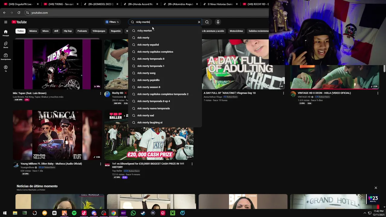Dismiss the Noticias de último momento section

[x=376, y=188]
